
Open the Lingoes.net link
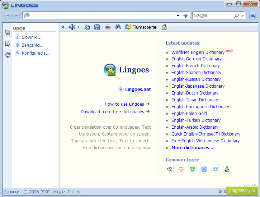(x=138, y=90)
